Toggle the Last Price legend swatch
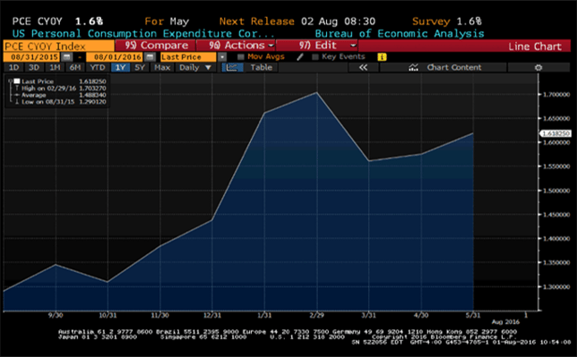This screenshot has height=357, width=577. (17, 81)
